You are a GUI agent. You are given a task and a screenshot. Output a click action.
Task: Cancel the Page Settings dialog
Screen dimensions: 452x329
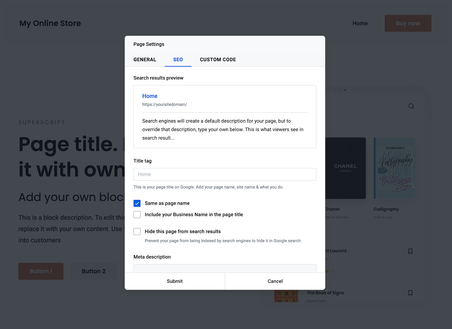pyautogui.click(x=275, y=281)
